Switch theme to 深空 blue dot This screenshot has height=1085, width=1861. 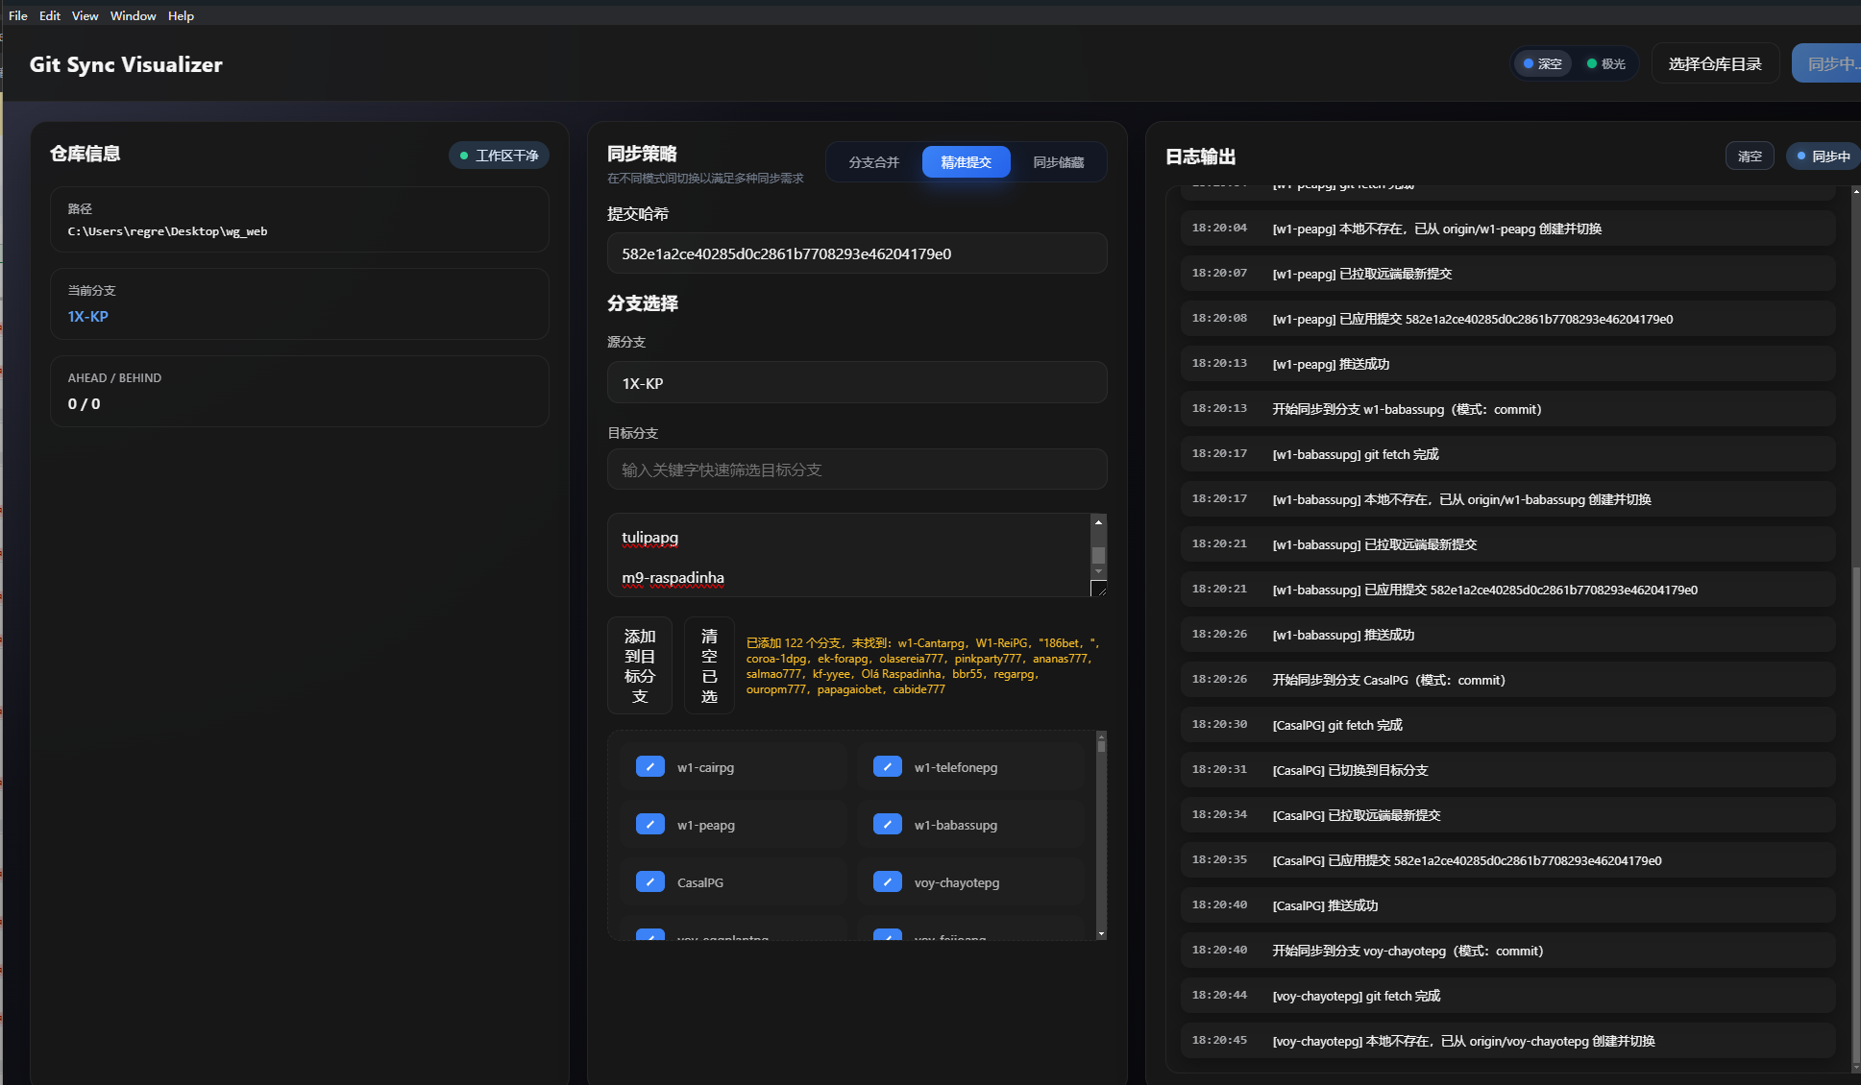pyautogui.click(x=1542, y=64)
